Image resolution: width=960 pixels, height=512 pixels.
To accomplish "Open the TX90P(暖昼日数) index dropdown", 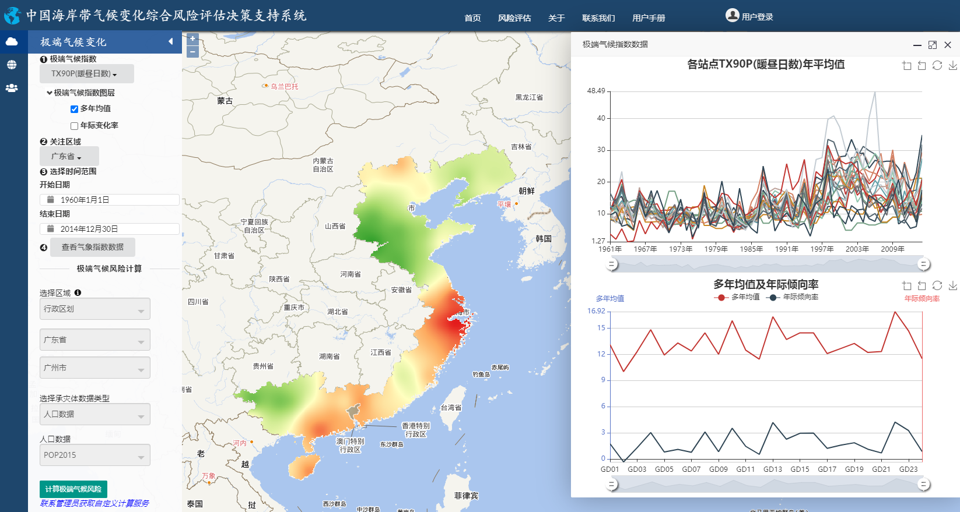I will pos(86,74).
